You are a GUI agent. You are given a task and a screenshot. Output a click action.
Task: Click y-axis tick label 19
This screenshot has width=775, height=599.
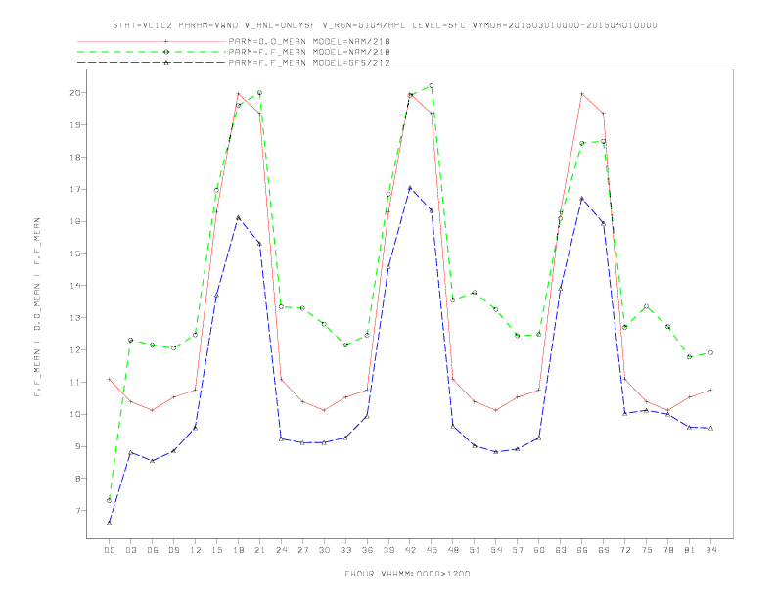pos(75,125)
